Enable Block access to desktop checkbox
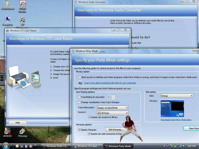 pyautogui.click(x=80, y=77)
